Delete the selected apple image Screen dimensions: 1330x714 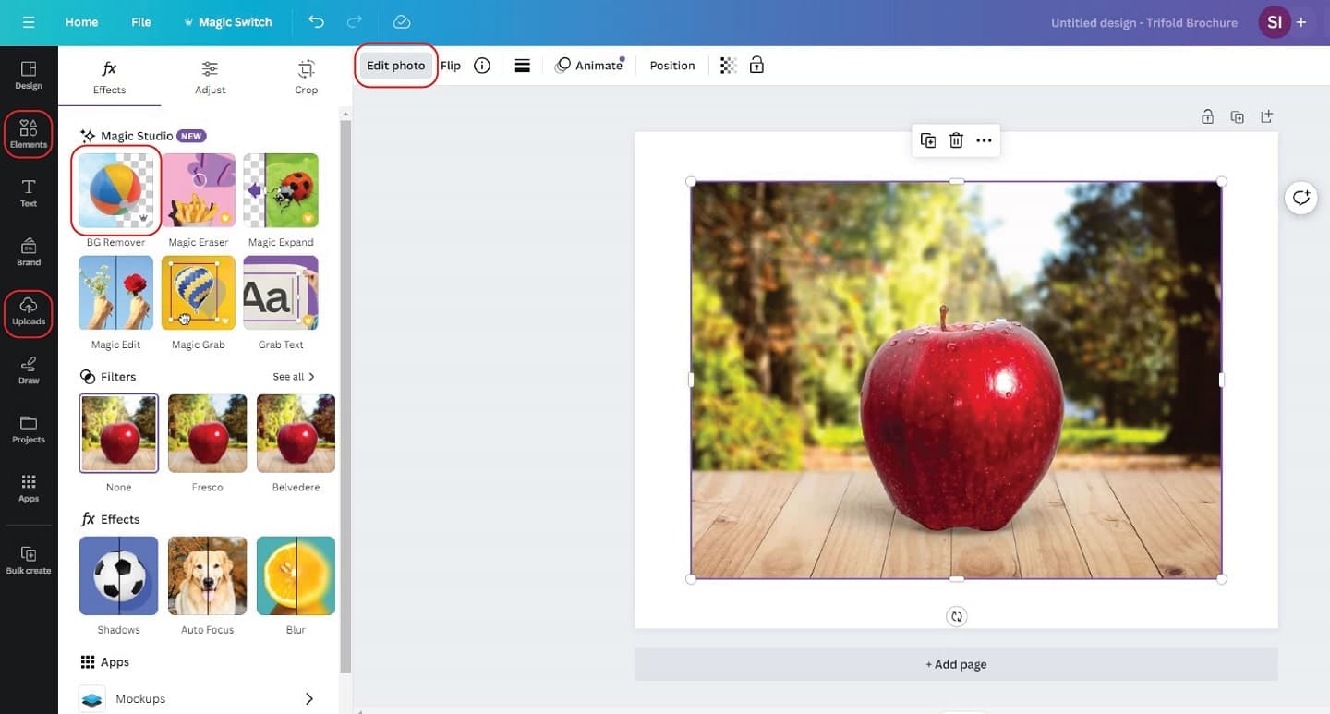pos(956,139)
